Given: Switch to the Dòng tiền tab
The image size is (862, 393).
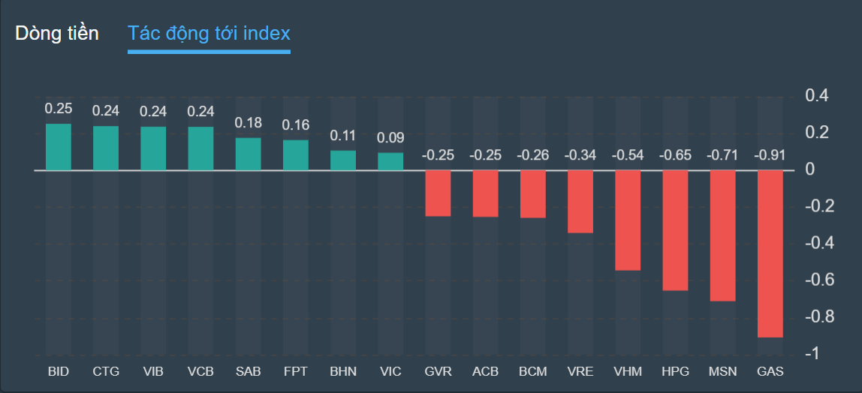Looking at the screenshot, I should pos(57,34).
